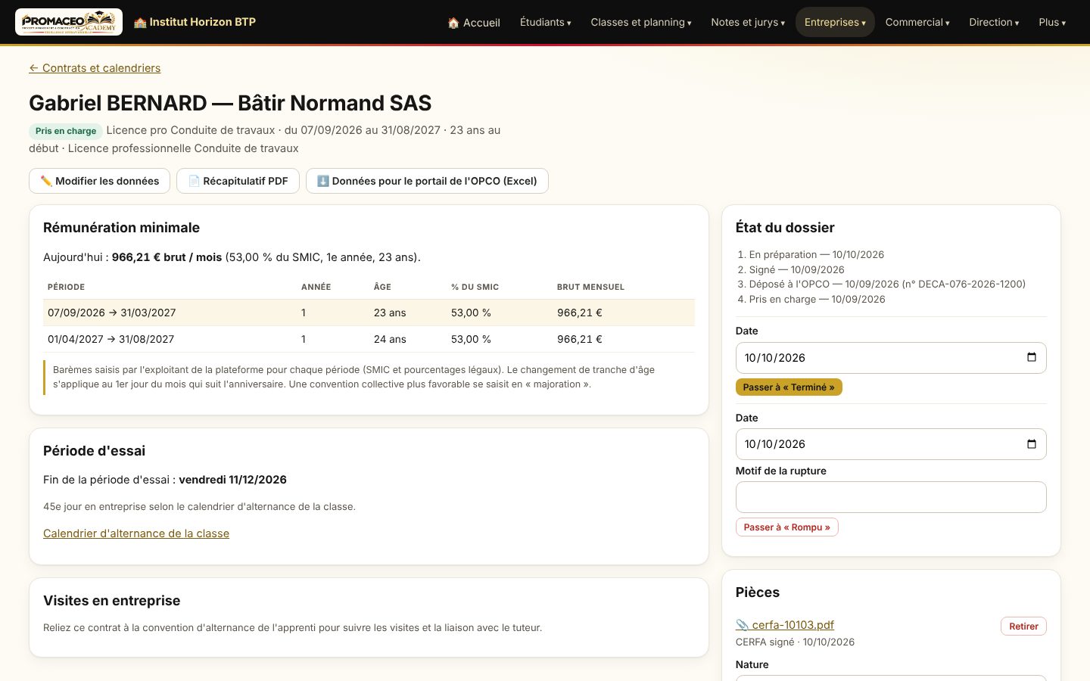Screen dimensions: 1090x681
Task: Click download arrow icon on OPCO Excel button
Action: tap(323, 181)
